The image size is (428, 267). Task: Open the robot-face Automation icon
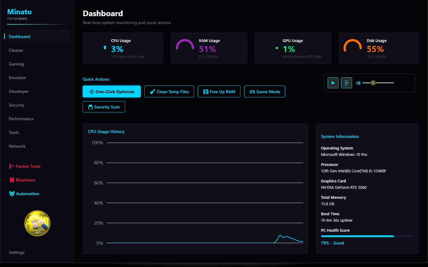coord(12,194)
